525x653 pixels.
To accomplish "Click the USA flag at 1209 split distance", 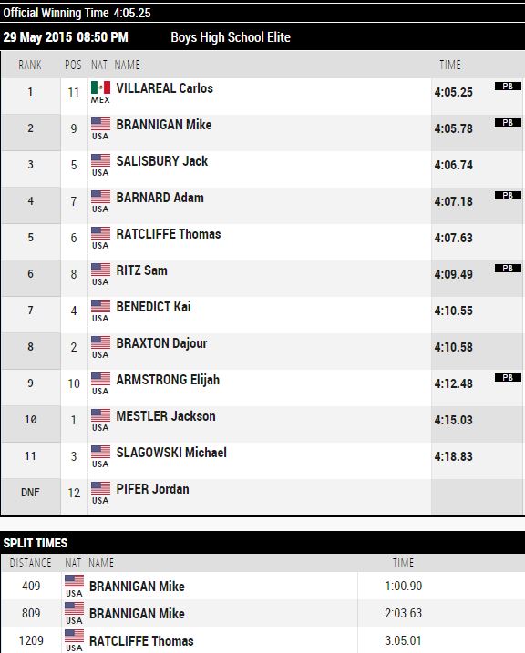I will (74, 636).
